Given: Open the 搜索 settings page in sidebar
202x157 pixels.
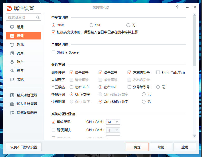Looking at the screenshot, I should 24,70.
